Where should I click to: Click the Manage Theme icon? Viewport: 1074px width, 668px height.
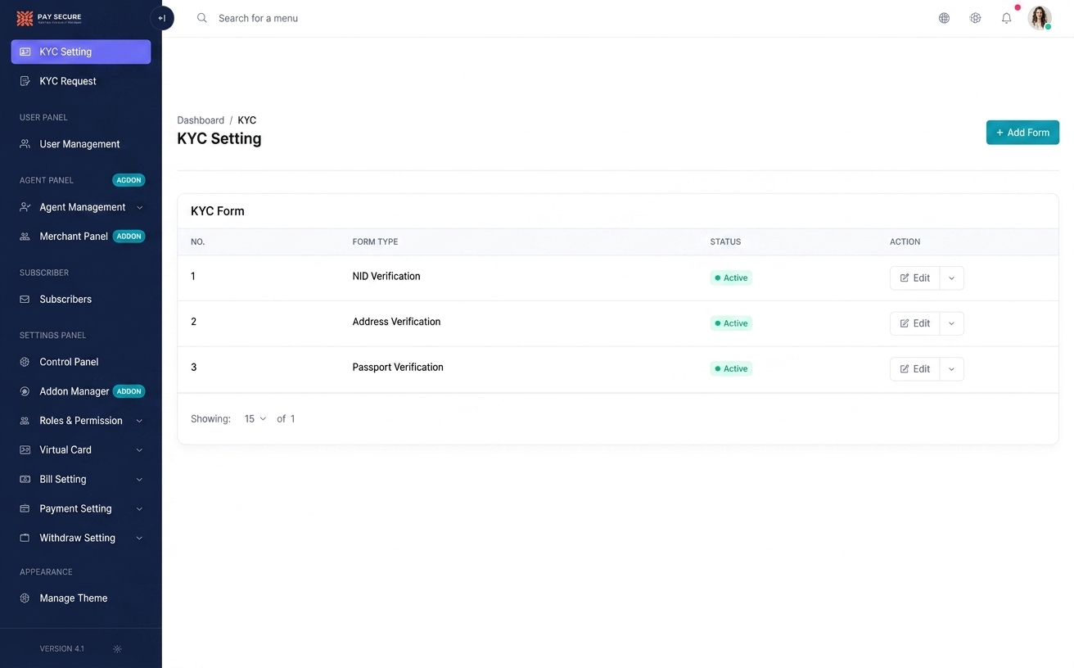(25, 598)
